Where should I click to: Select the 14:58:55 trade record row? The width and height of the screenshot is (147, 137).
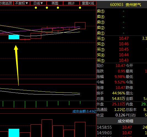pos(122,127)
